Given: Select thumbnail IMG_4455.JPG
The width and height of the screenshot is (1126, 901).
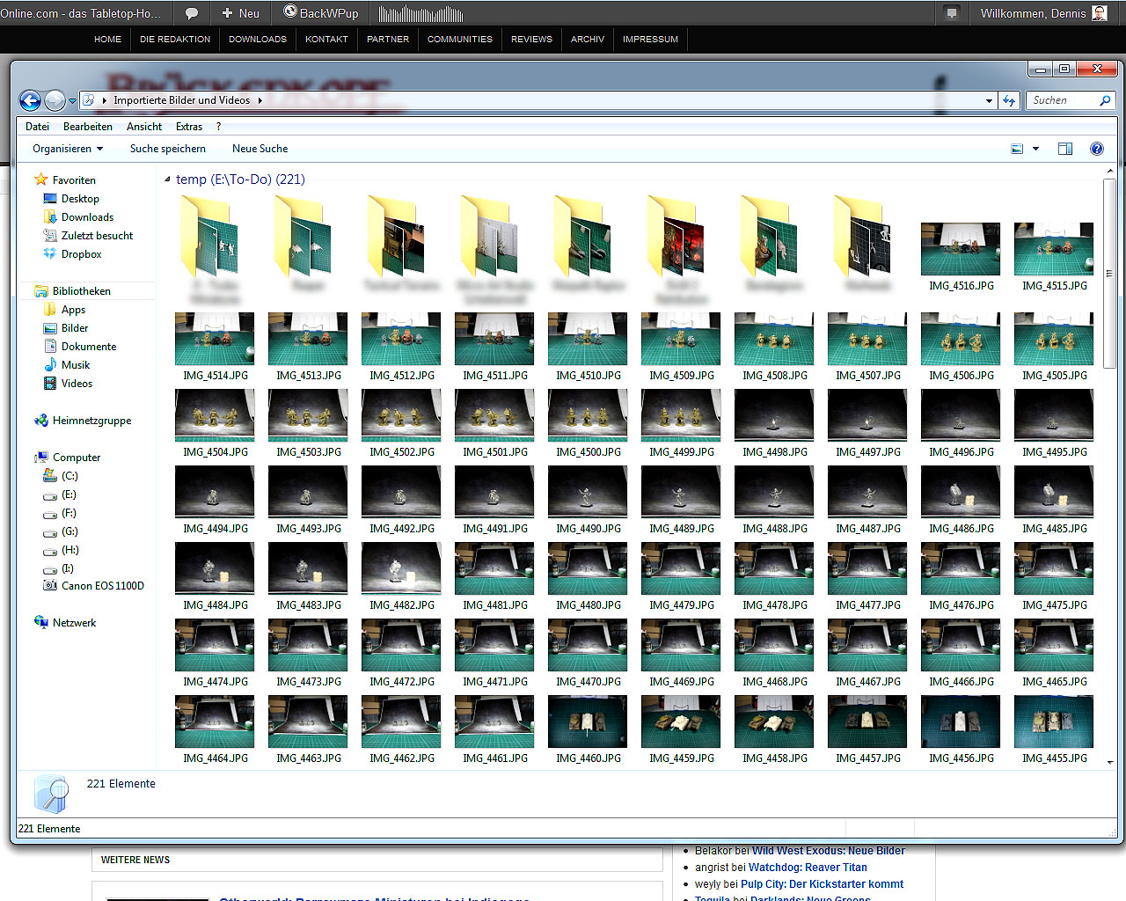Looking at the screenshot, I should [1054, 729].
